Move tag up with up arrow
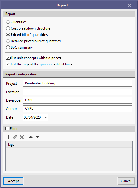Screen dimensions: 138x188 (31, 137)
